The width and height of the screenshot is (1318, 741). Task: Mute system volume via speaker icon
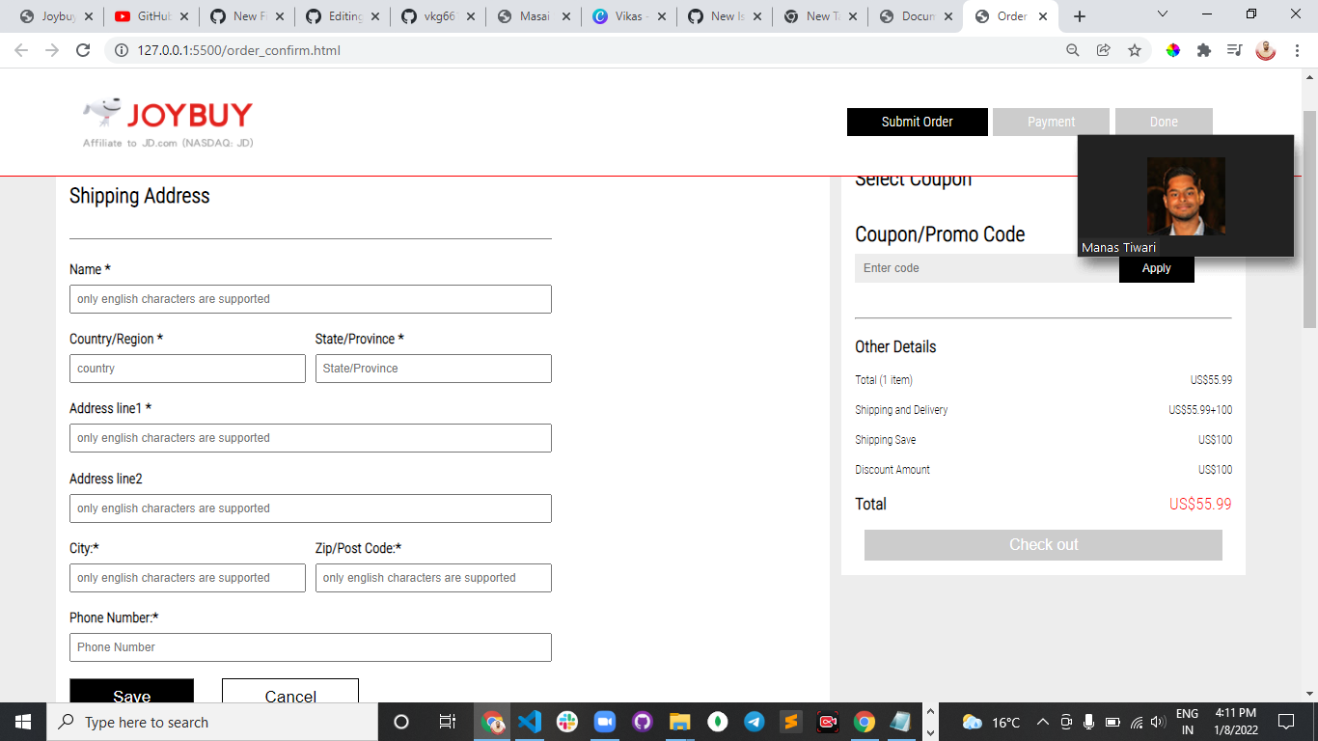tap(1158, 721)
